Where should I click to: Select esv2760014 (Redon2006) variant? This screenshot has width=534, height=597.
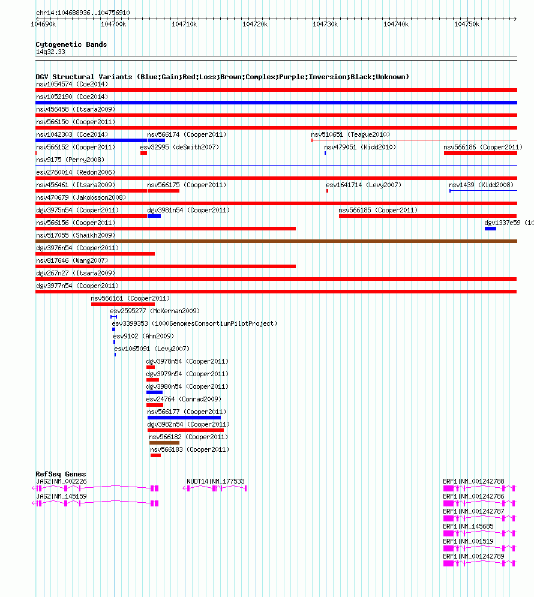point(76,172)
